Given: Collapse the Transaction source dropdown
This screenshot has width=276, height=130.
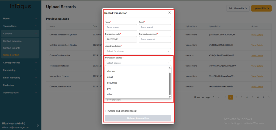Looking at the screenshot, I should point(169,63).
